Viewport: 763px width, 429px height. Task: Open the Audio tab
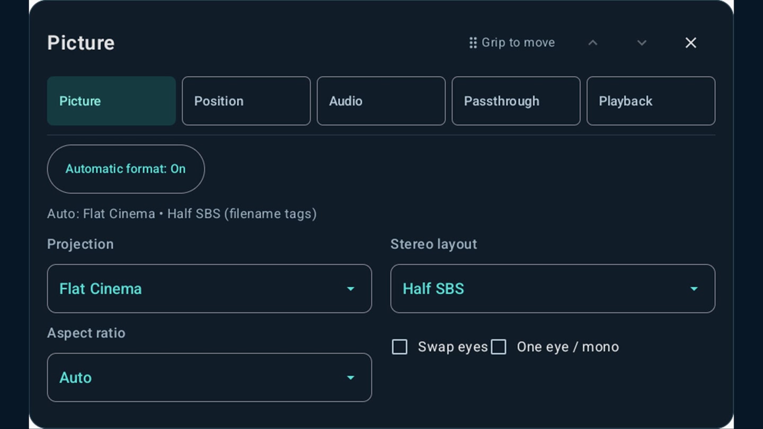point(381,101)
